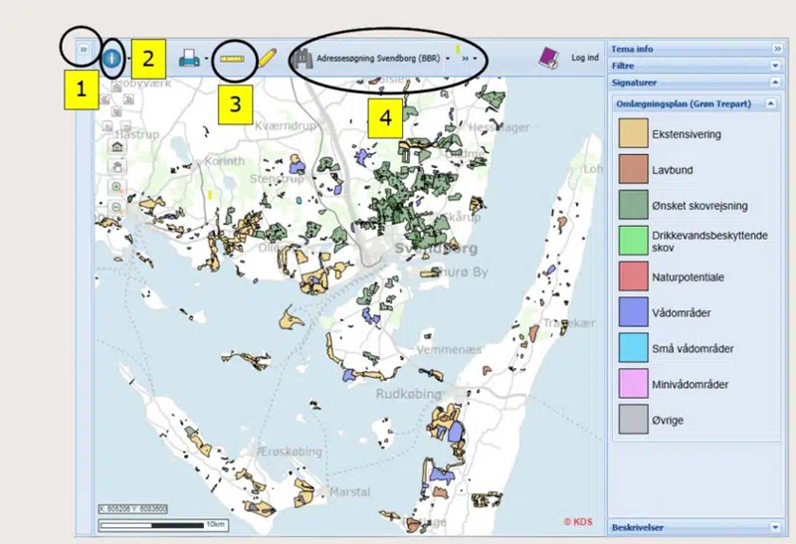Zoom in with the plus magnifier
The image size is (796, 544).
(117, 187)
